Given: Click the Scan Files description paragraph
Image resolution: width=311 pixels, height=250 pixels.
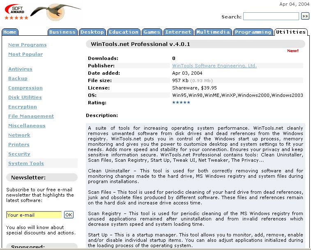Looking at the screenshot, I should tap(196, 197).
